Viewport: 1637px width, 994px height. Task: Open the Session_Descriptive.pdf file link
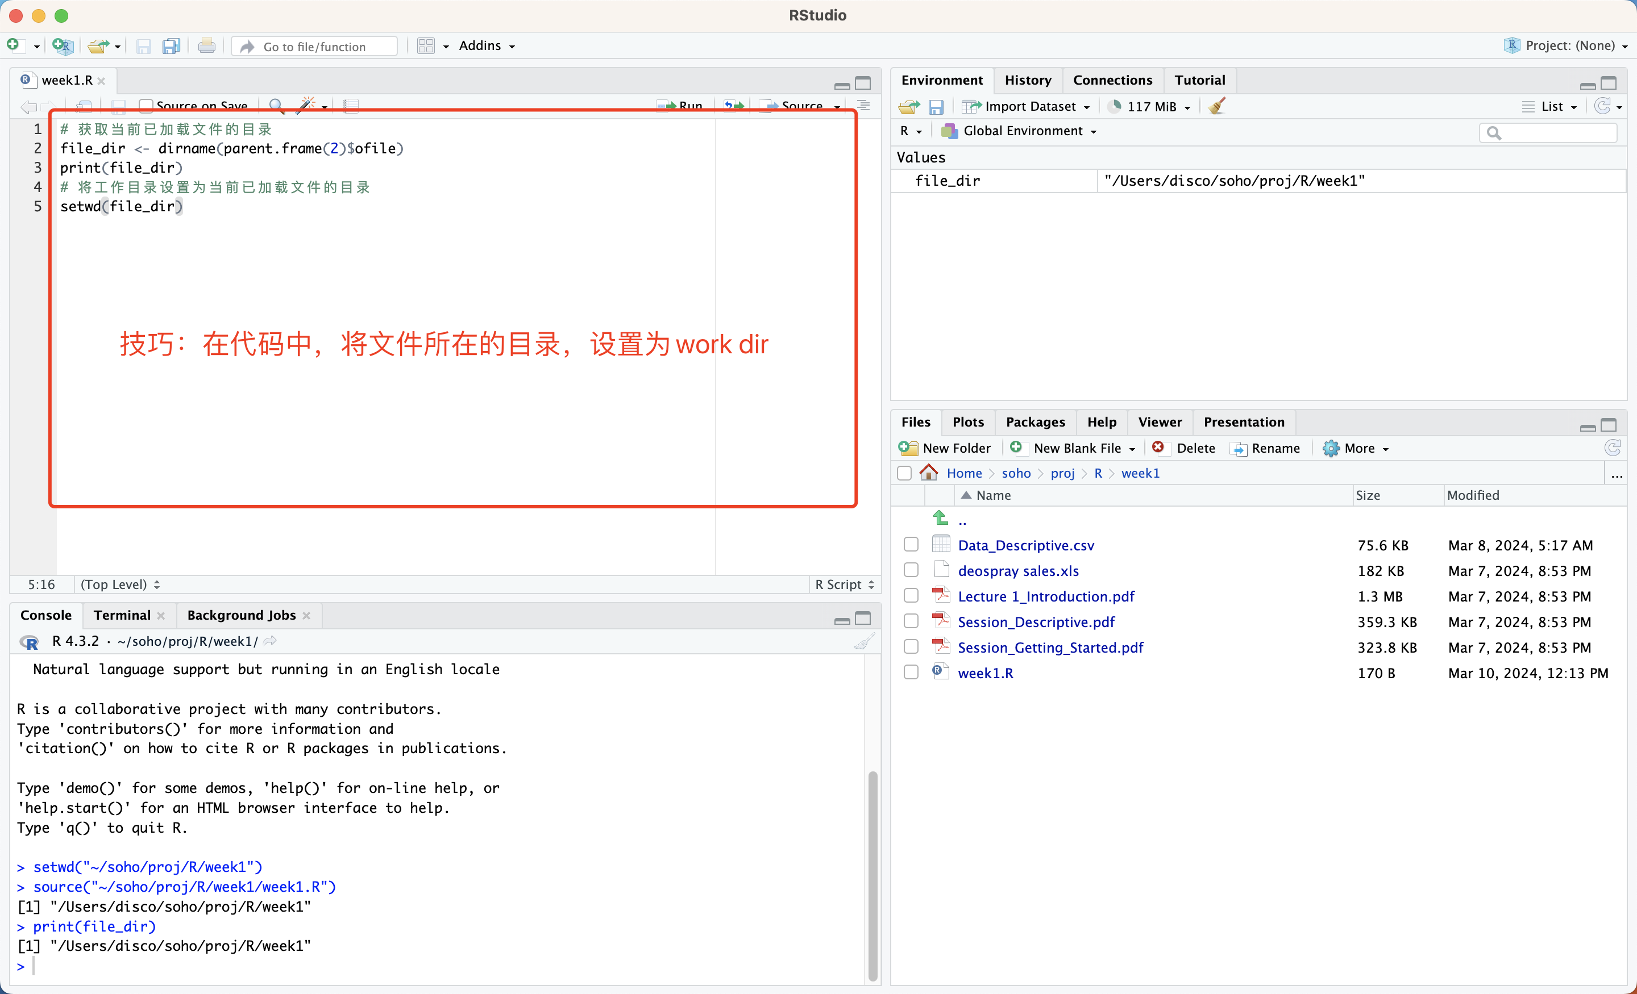click(1036, 621)
